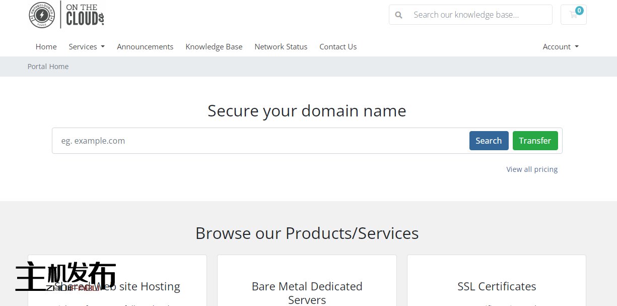Open the SSL Certificates product card
The image size is (617, 306).
(x=497, y=286)
